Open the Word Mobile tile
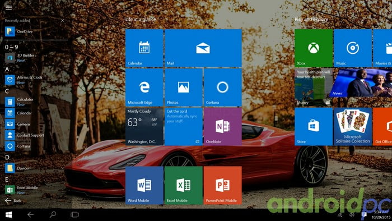Screen dimensions: 392x221 click(144, 185)
